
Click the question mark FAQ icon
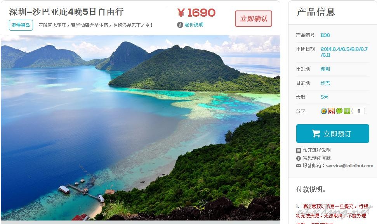(299, 158)
